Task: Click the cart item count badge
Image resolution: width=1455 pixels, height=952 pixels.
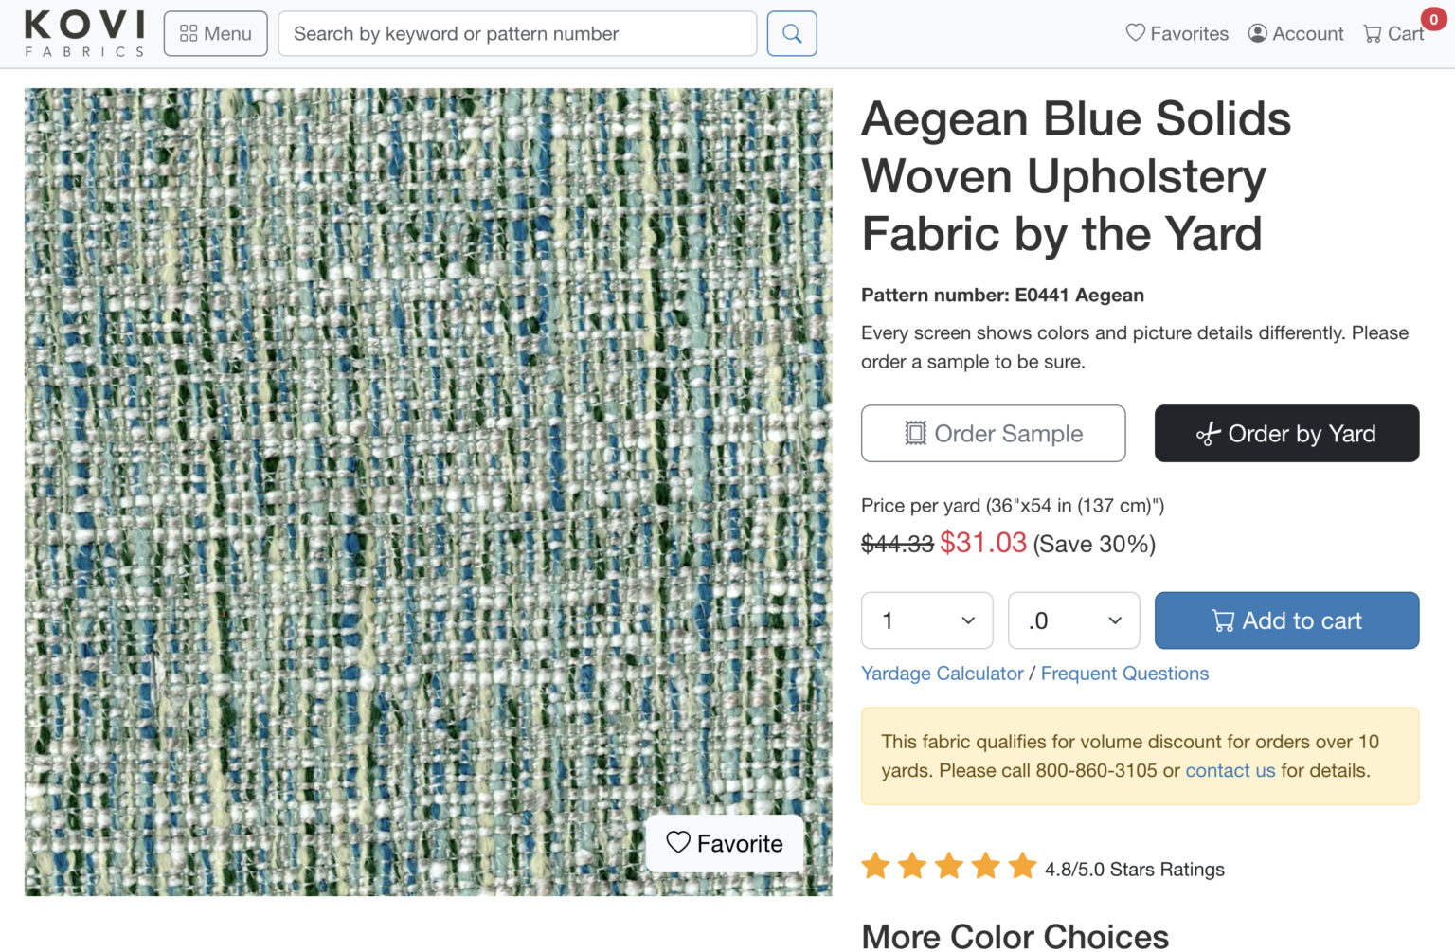Action: click(1433, 19)
